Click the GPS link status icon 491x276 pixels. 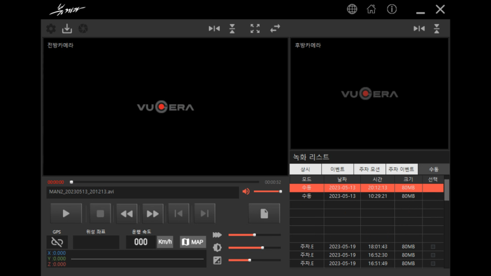(x=57, y=242)
